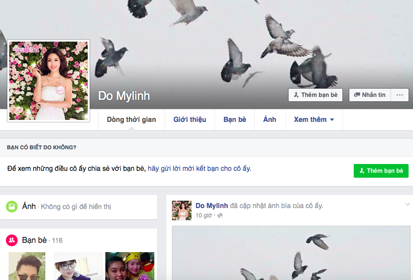Click the green Thêm bạn bè button
Image resolution: width=413 pixels, height=280 pixels.
381,171
